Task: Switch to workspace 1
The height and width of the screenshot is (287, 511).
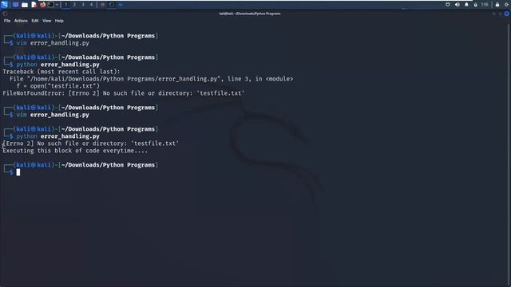Action: point(65,5)
